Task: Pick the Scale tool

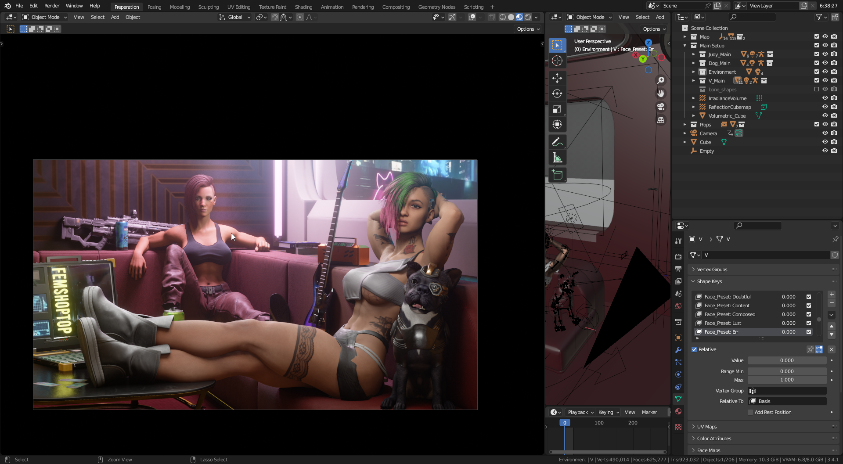Action: pyautogui.click(x=557, y=109)
